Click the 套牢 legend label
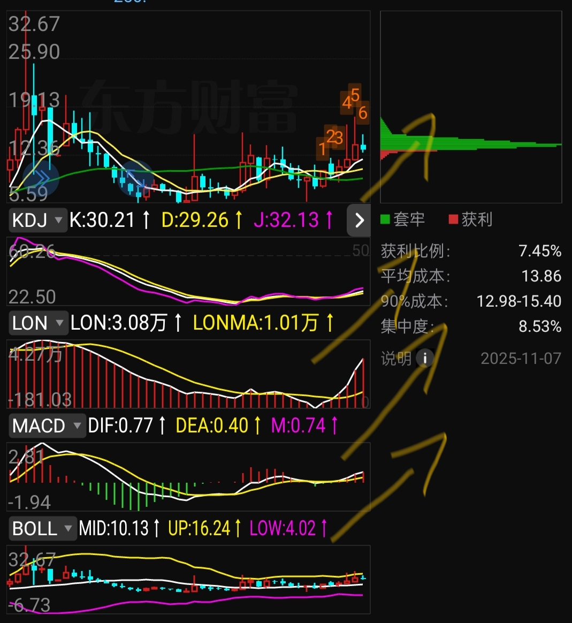 point(409,219)
